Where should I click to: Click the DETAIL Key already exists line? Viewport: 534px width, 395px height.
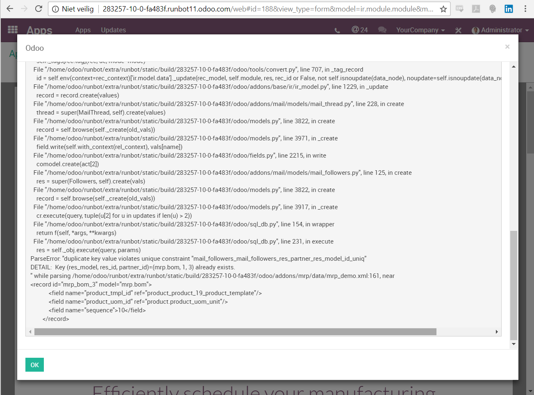click(133, 267)
